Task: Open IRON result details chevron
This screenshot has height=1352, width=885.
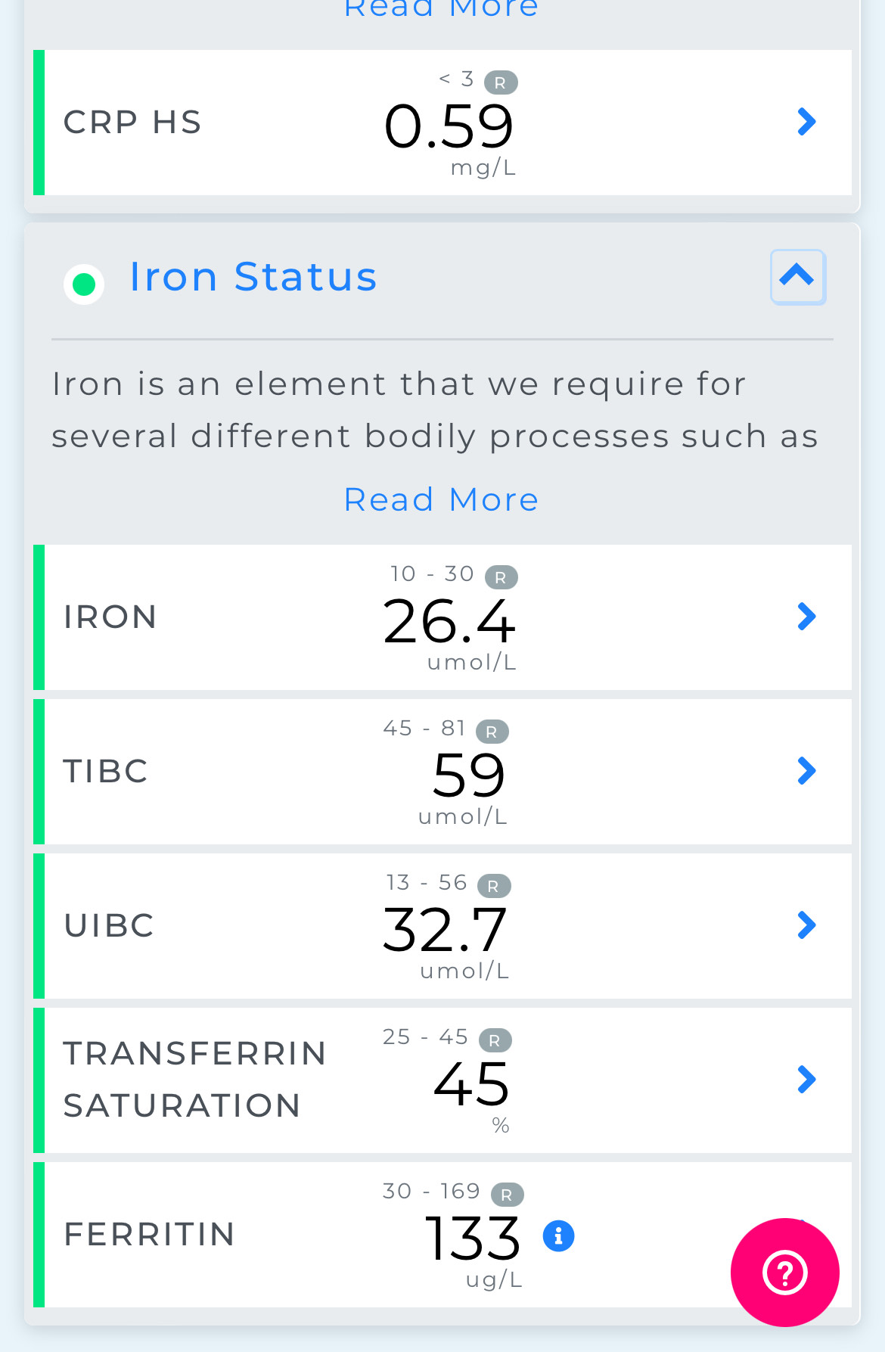Action: point(807,617)
